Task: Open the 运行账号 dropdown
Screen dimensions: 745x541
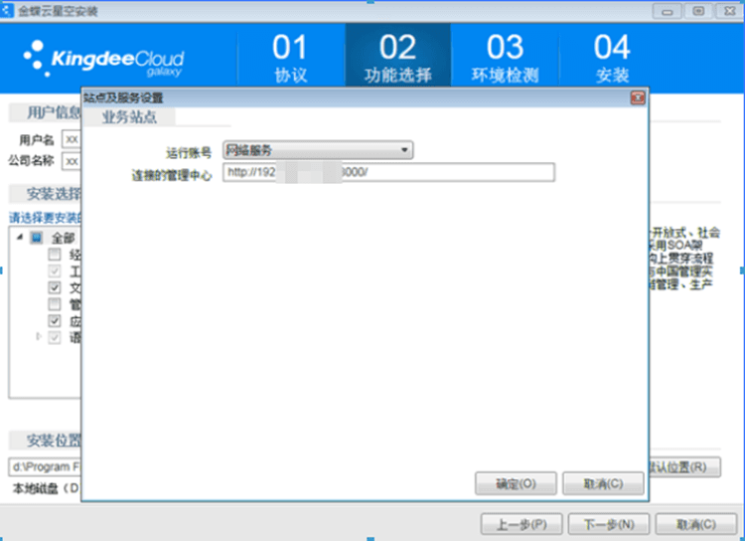Action: coord(318,150)
